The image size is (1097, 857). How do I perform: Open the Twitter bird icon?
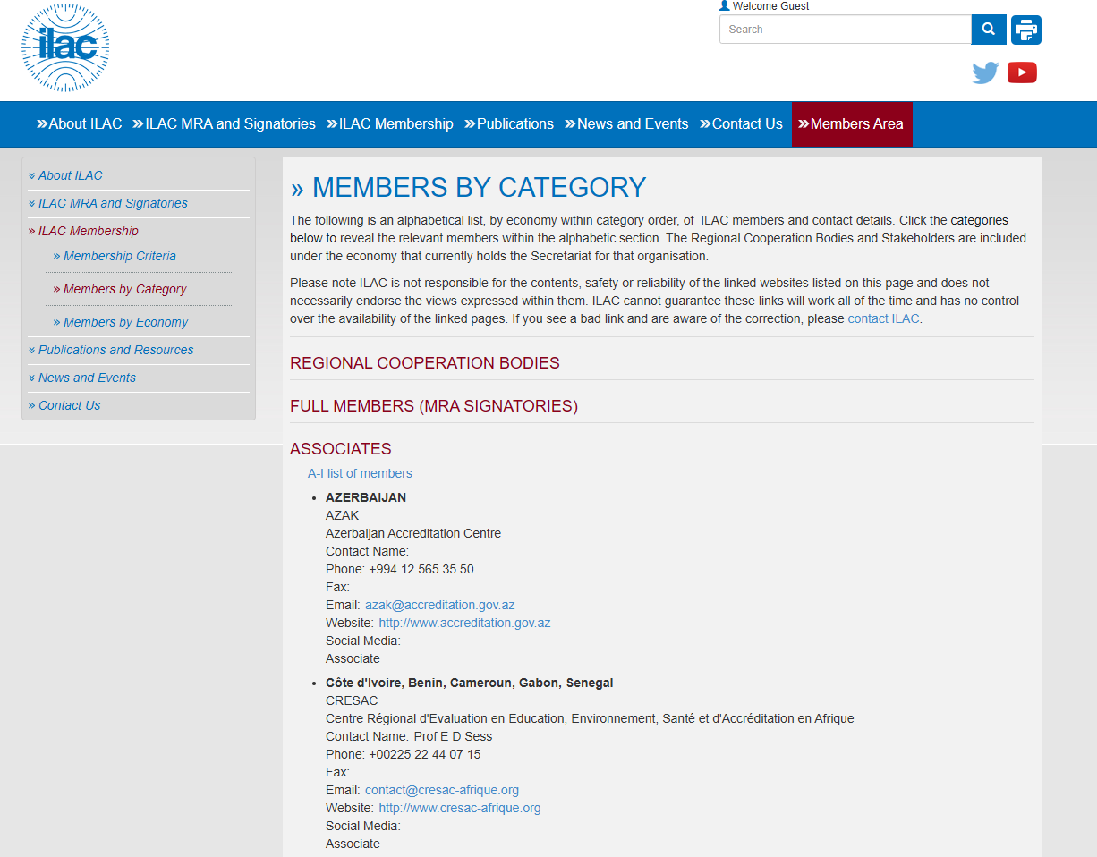point(985,72)
